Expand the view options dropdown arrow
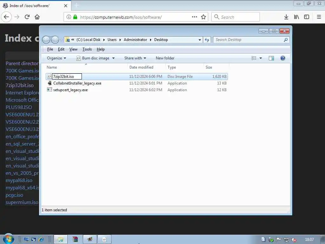325x244 pixels. [x=261, y=58]
